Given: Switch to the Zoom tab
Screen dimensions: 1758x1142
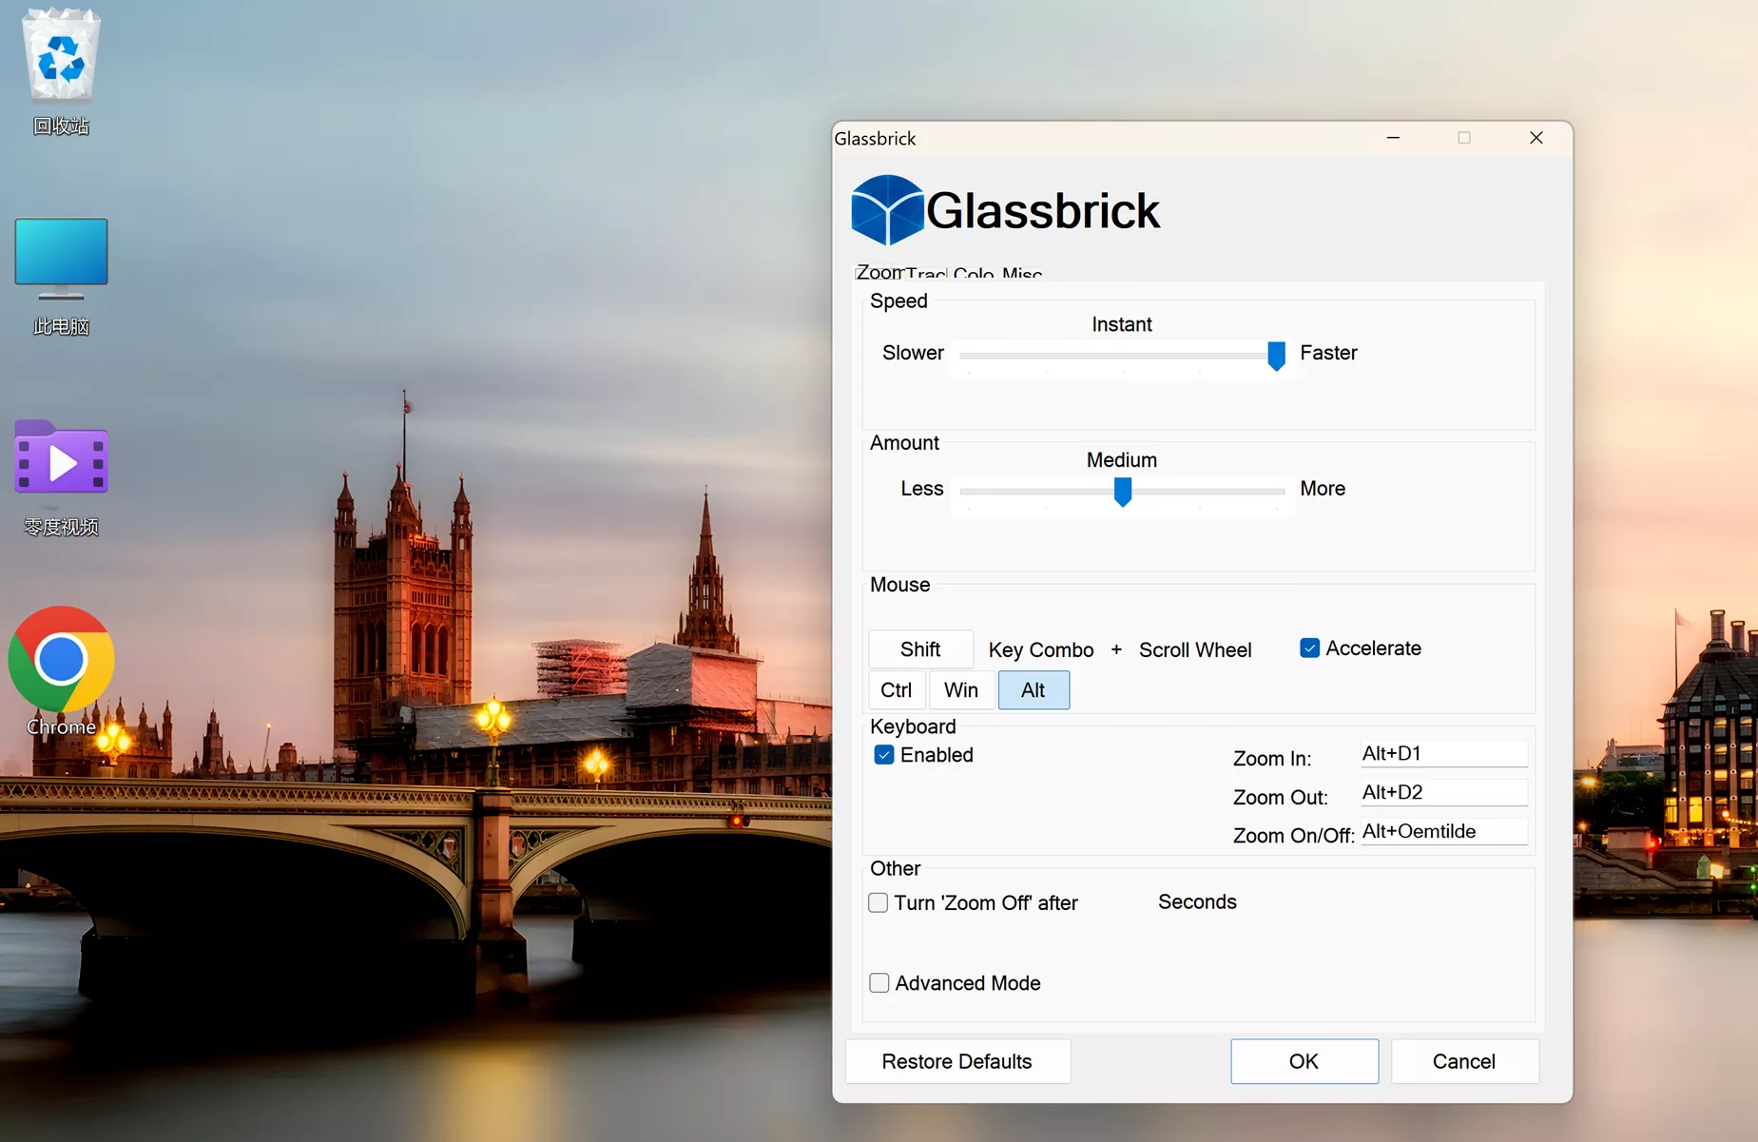Looking at the screenshot, I should coord(879,273).
